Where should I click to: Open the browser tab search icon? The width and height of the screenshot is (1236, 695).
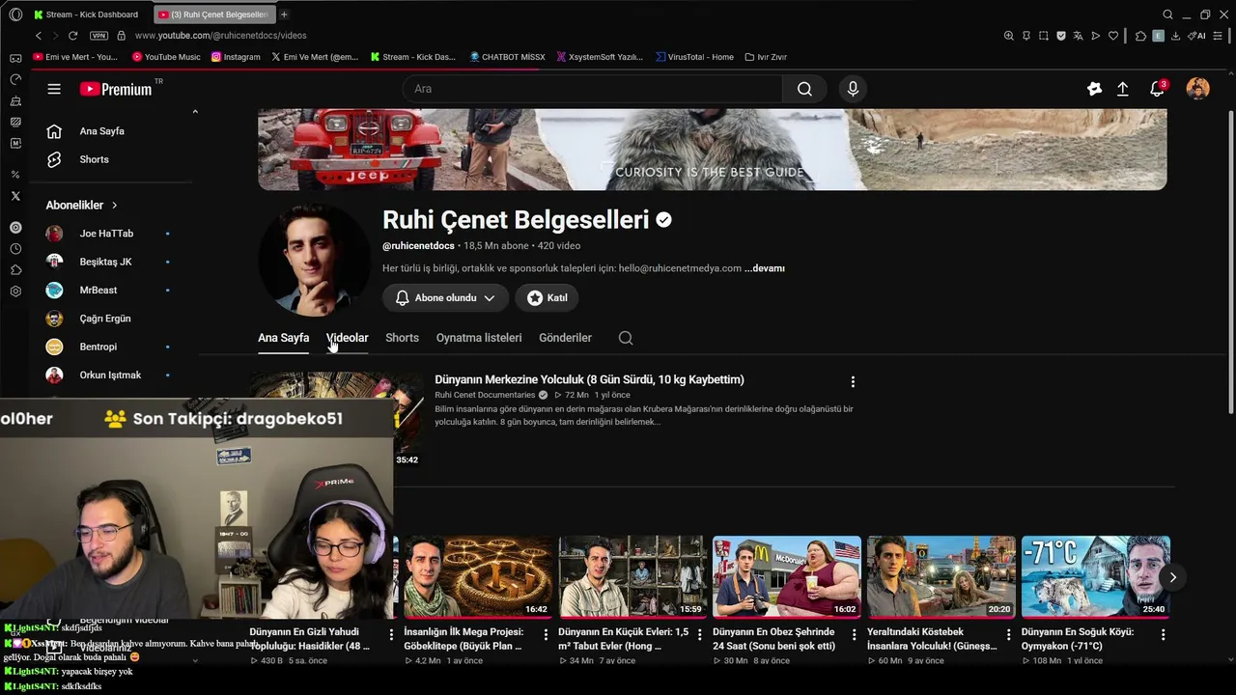click(1167, 14)
